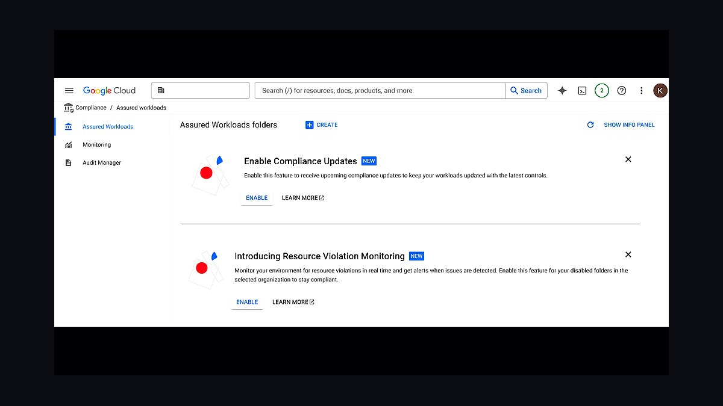Viewport: 723px width, 406px height.
Task: Click the refresh icon
Action: click(x=590, y=125)
